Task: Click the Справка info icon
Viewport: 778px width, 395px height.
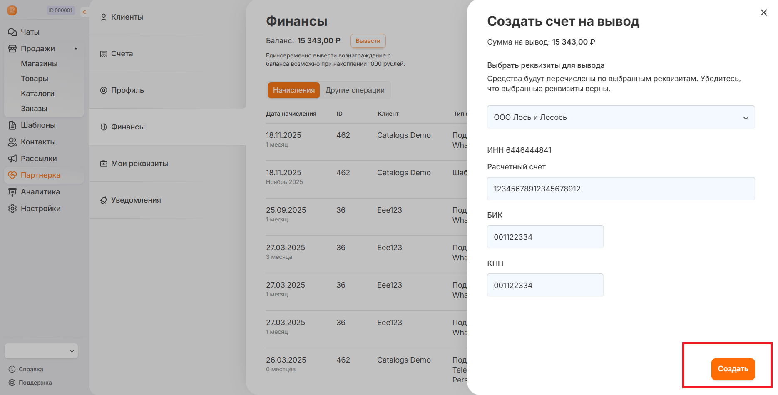Action: coord(12,369)
